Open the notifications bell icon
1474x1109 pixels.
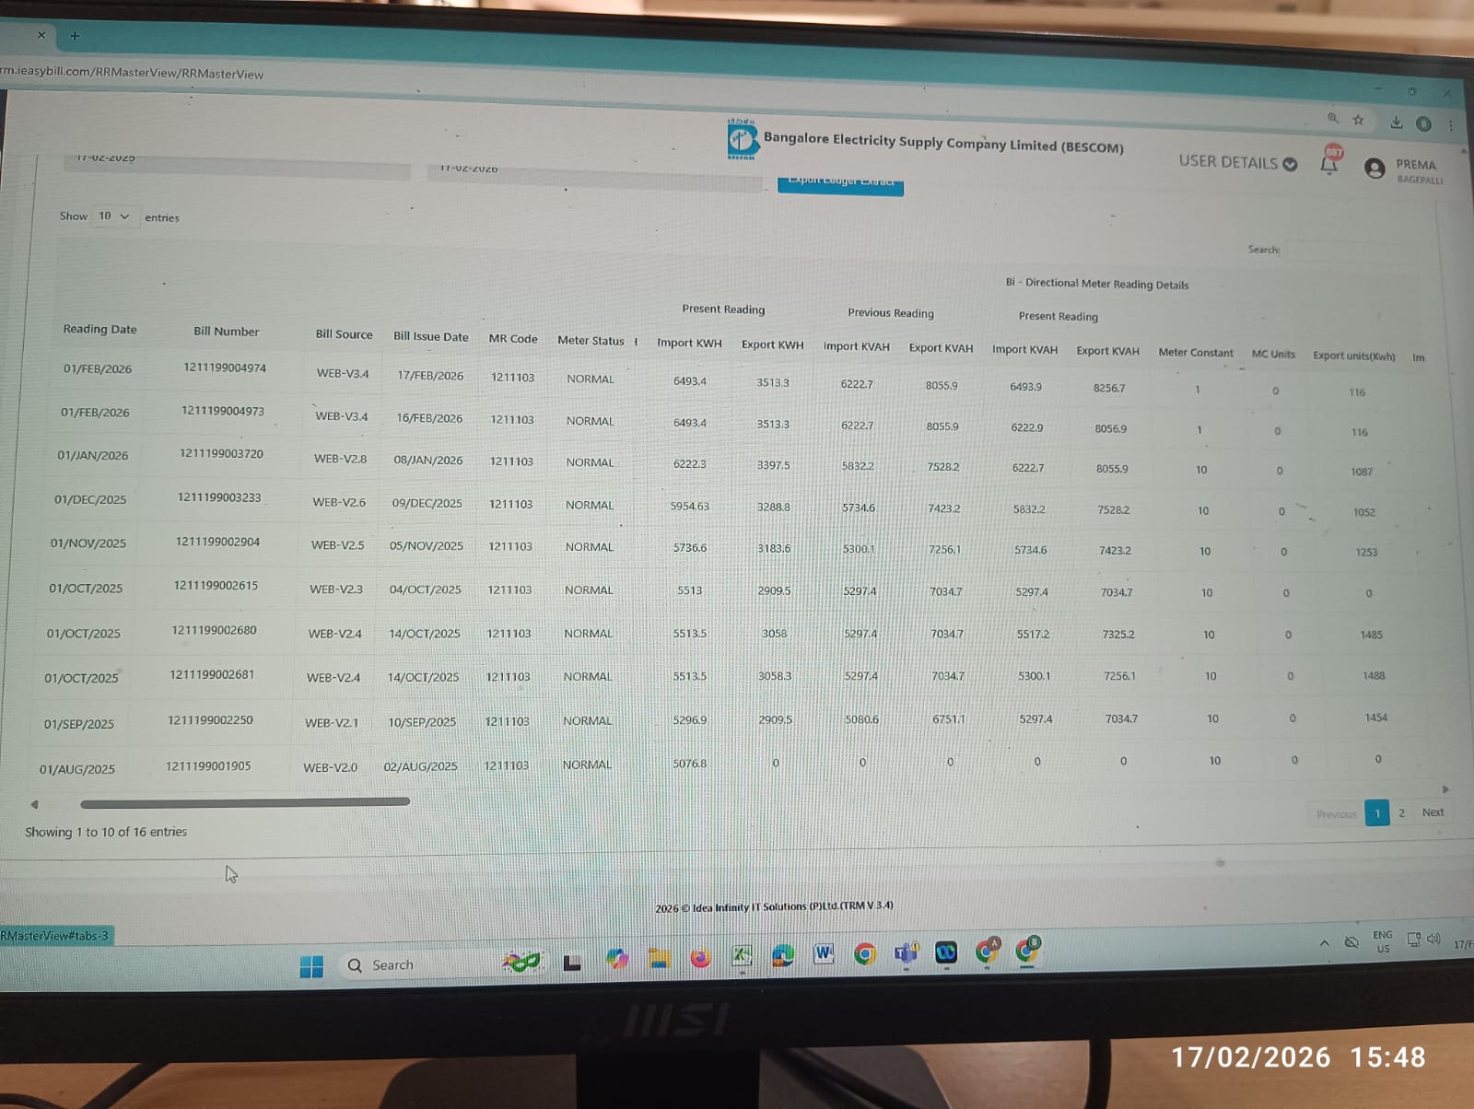1329,164
